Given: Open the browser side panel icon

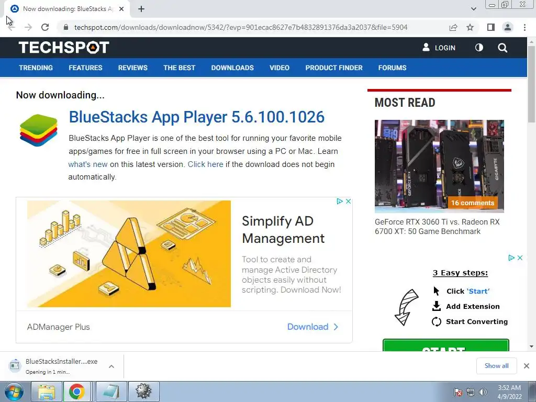Looking at the screenshot, I should pyautogui.click(x=491, y=27).
